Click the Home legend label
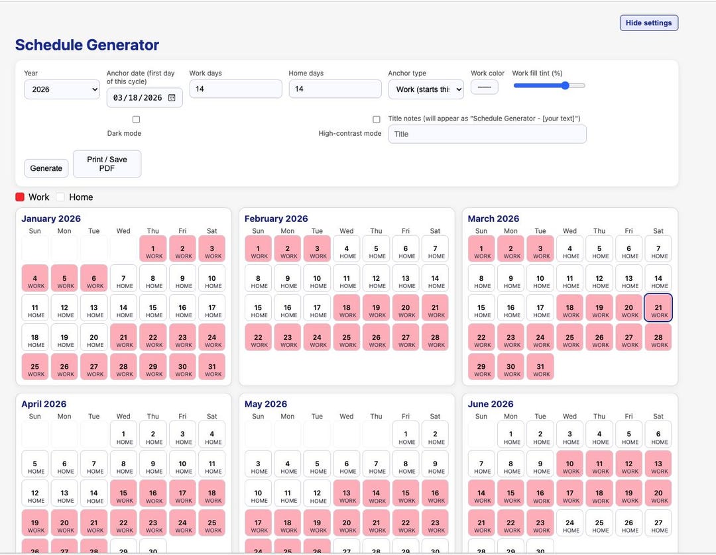 (x=81, y=197)
